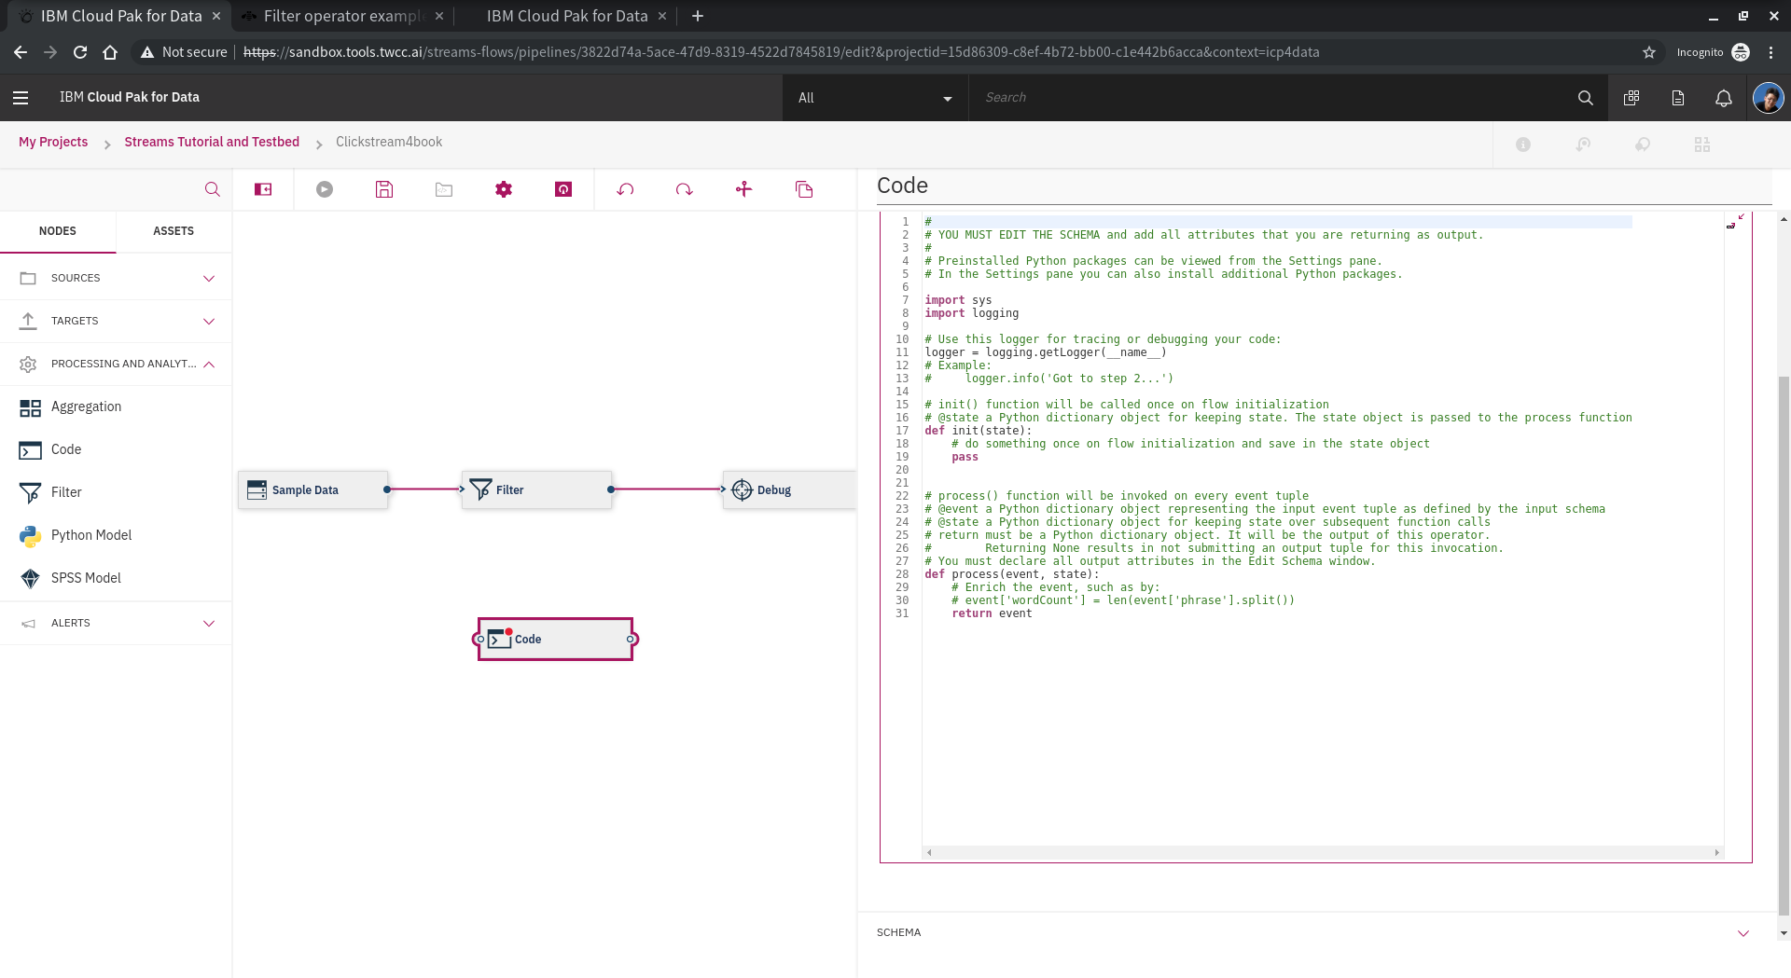Expand the ALERTS section

coord(116,623)
